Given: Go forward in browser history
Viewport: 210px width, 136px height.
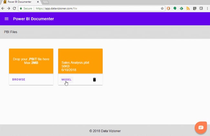Looking at the screenshot, I should click(x=9, y=8).
